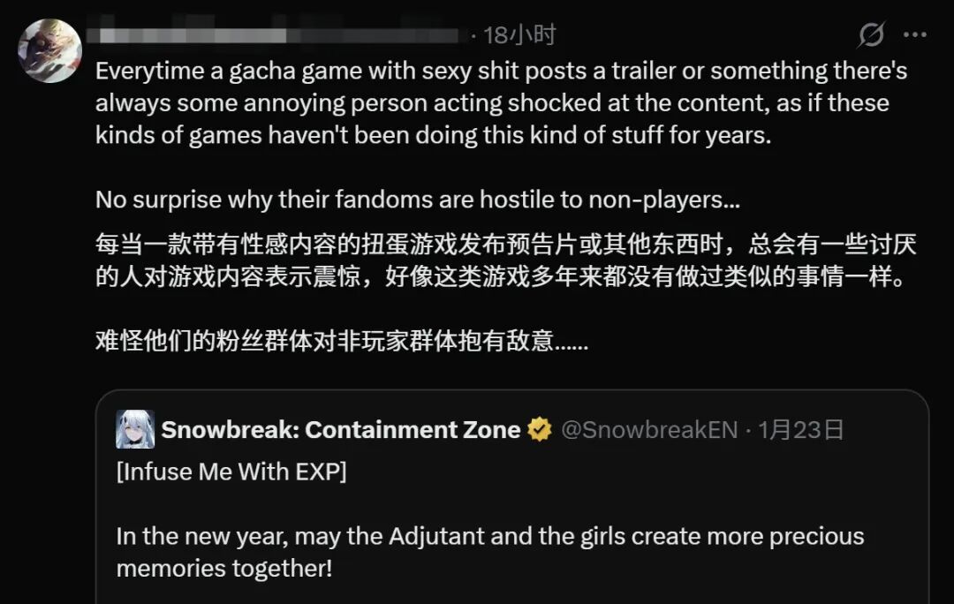Open the quoted tweet card at its top border
Viewport: 954px width, 604px height.
click(512, 390)
